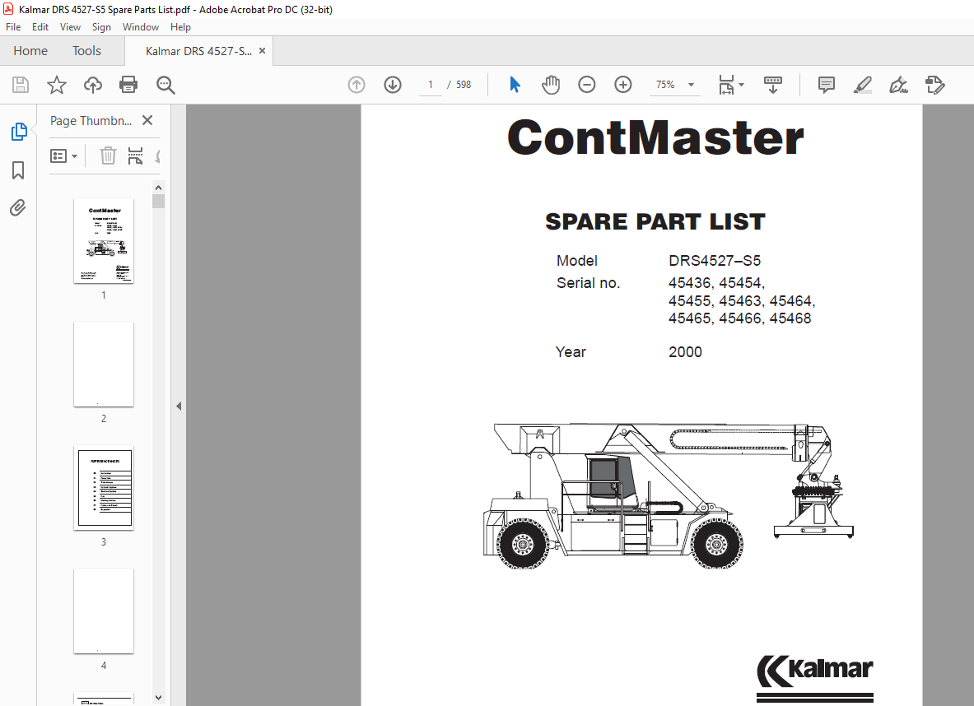Select blank page 4 thumbnail
974x706 pixels.
pyautogui.click(x=104, y=611)
